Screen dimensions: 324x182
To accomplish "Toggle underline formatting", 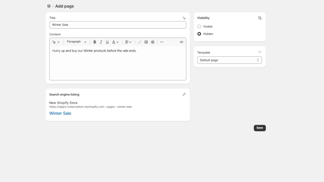I will [107, 42].
